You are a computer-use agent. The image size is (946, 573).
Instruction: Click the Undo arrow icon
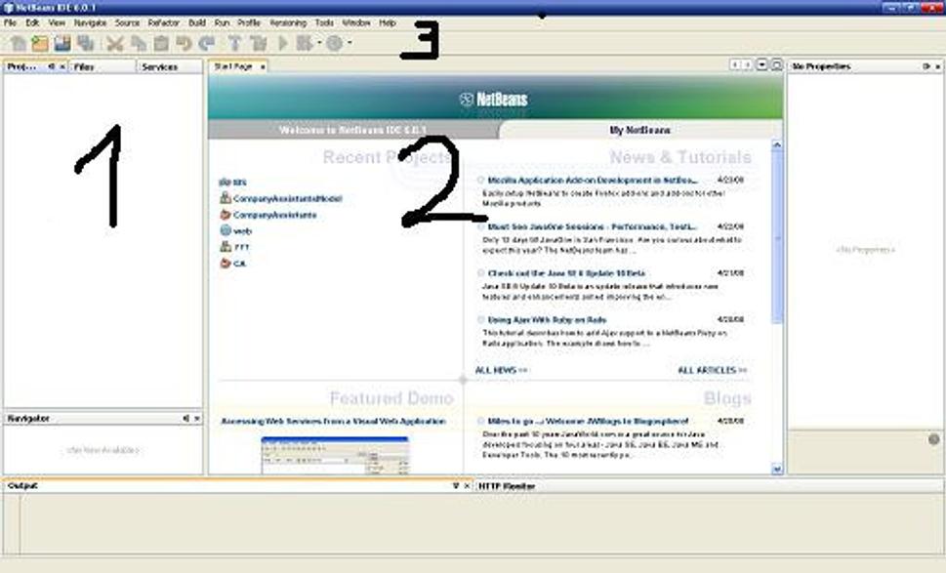tap(184, 43)
